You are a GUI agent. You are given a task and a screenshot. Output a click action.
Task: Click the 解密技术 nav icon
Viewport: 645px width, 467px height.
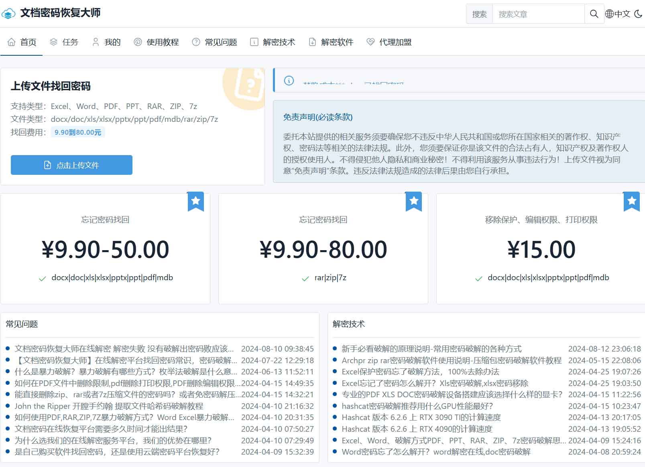[254, 42]
